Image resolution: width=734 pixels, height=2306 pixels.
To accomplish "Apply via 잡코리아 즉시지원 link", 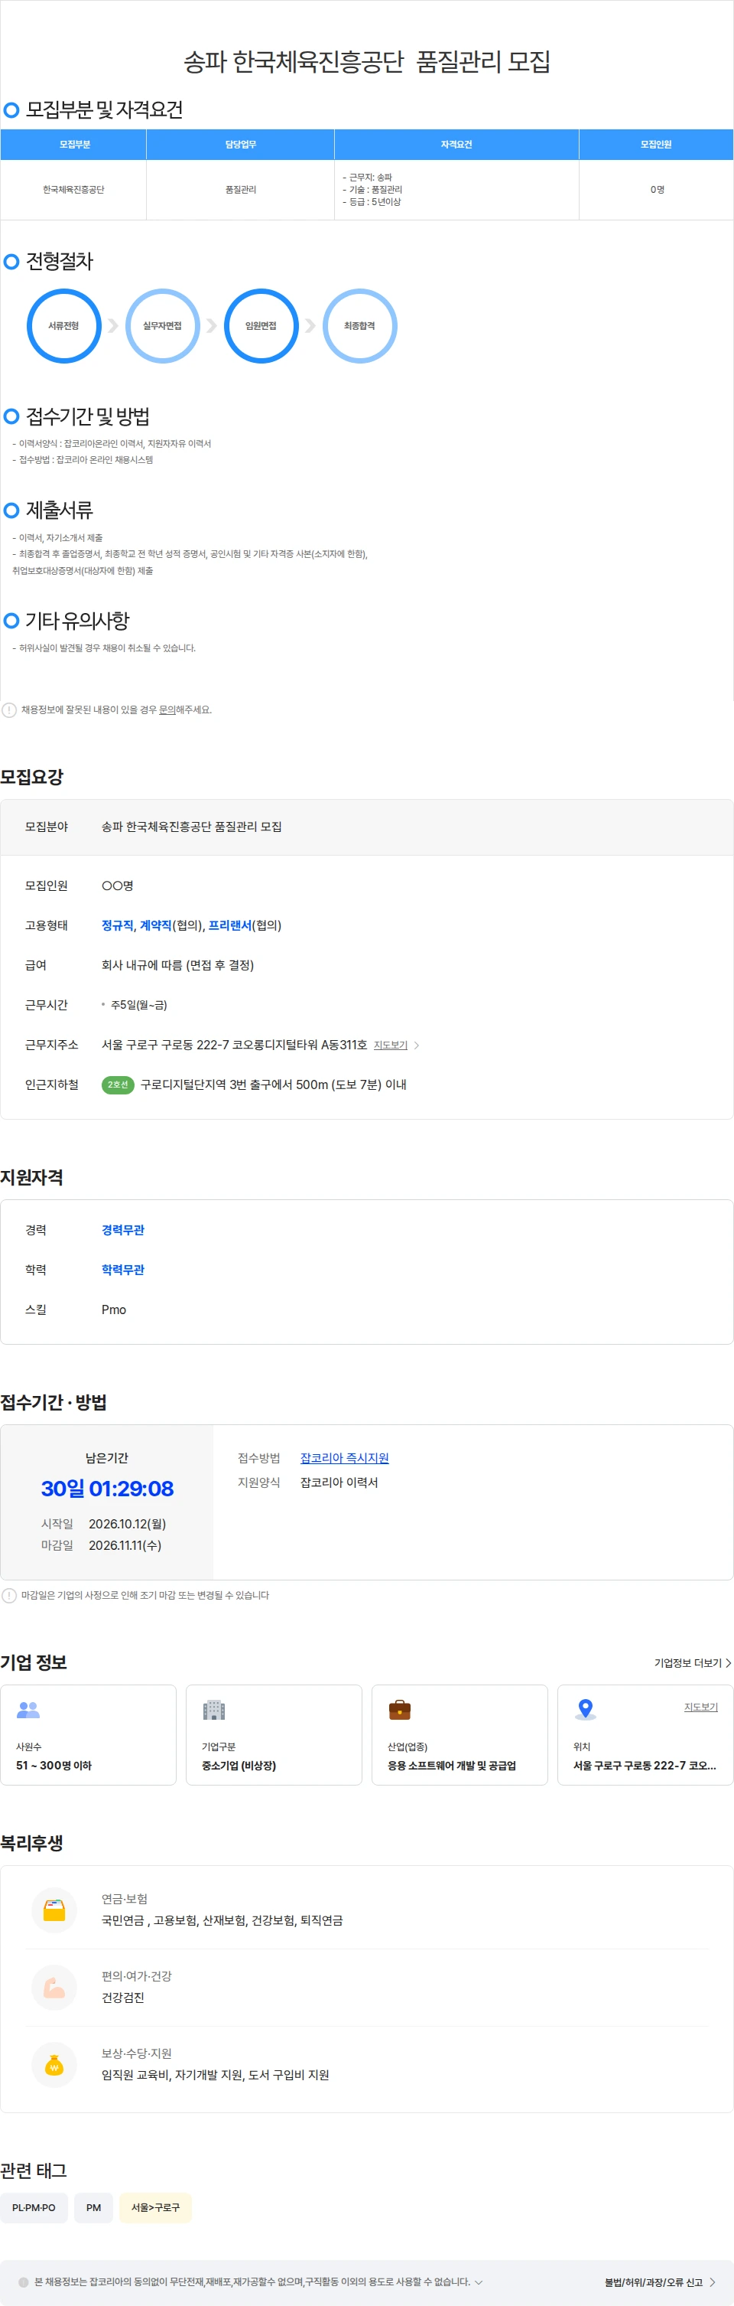I will (x=344, y=1458).
